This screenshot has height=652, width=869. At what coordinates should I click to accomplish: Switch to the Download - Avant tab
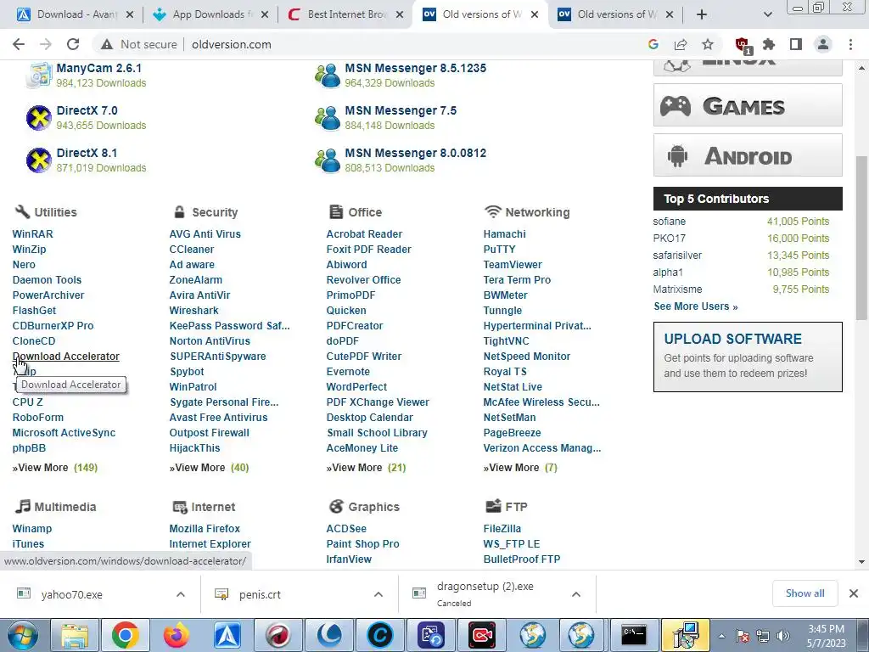(x=76, y=14)
